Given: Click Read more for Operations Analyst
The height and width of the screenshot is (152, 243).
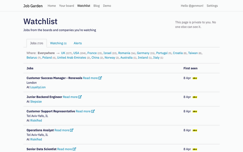Looking at the screenshot, I should (62, 130).
